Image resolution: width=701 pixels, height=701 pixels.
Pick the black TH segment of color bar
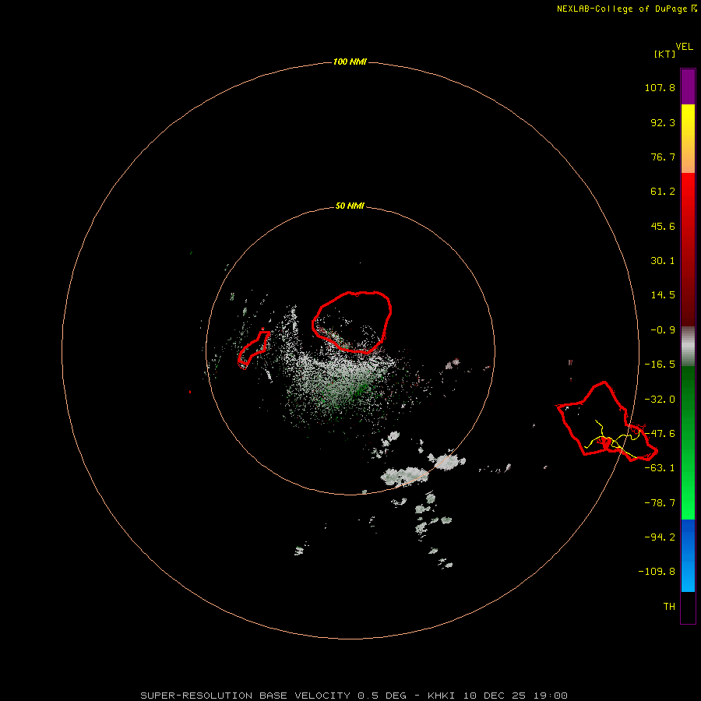(x=688, y=607)
